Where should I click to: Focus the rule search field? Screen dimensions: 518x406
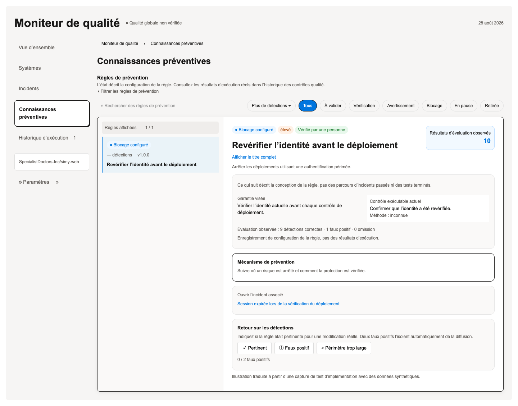click(169, 106)
